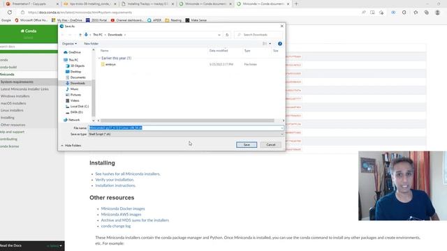Image resolution: width=447 pixels, height=251 pixels.
Task: Open the browser Favorites star icon
Action: pyautogui.click(x=416, y=13)
